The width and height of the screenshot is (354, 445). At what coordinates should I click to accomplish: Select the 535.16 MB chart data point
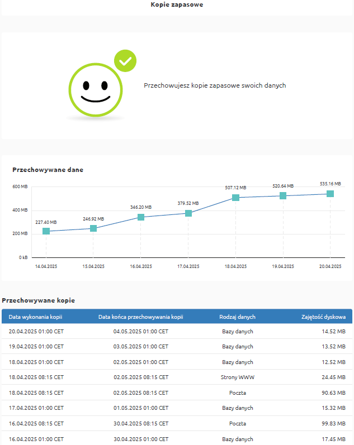pos(330,194)
